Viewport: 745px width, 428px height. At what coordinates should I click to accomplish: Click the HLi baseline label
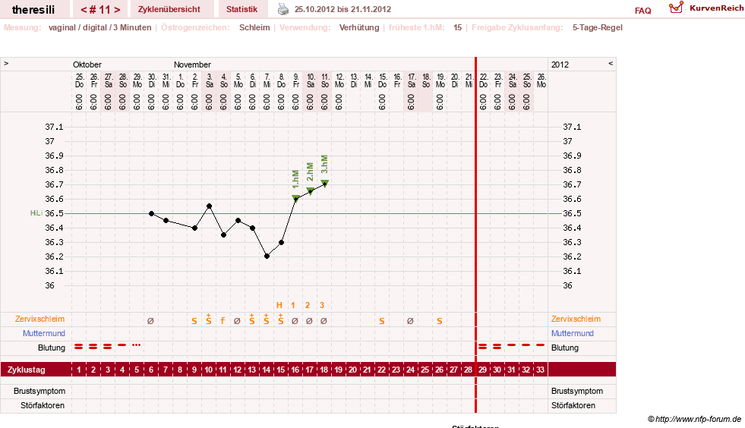coord(36,213)
